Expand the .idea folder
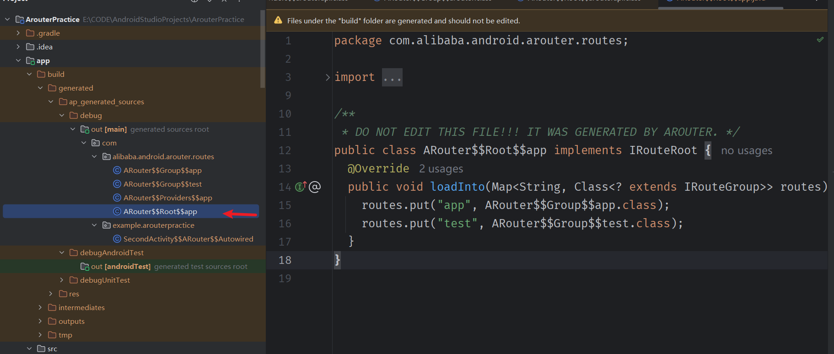The height and width of the screenshot is (354, 834). (18, 47)
